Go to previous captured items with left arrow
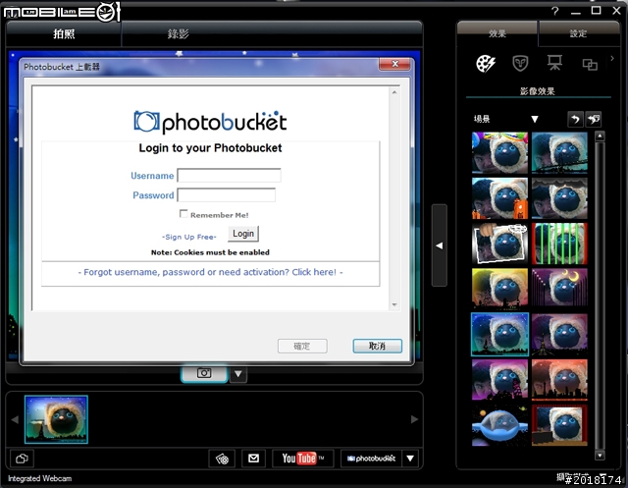 click(x=15, y=419)
